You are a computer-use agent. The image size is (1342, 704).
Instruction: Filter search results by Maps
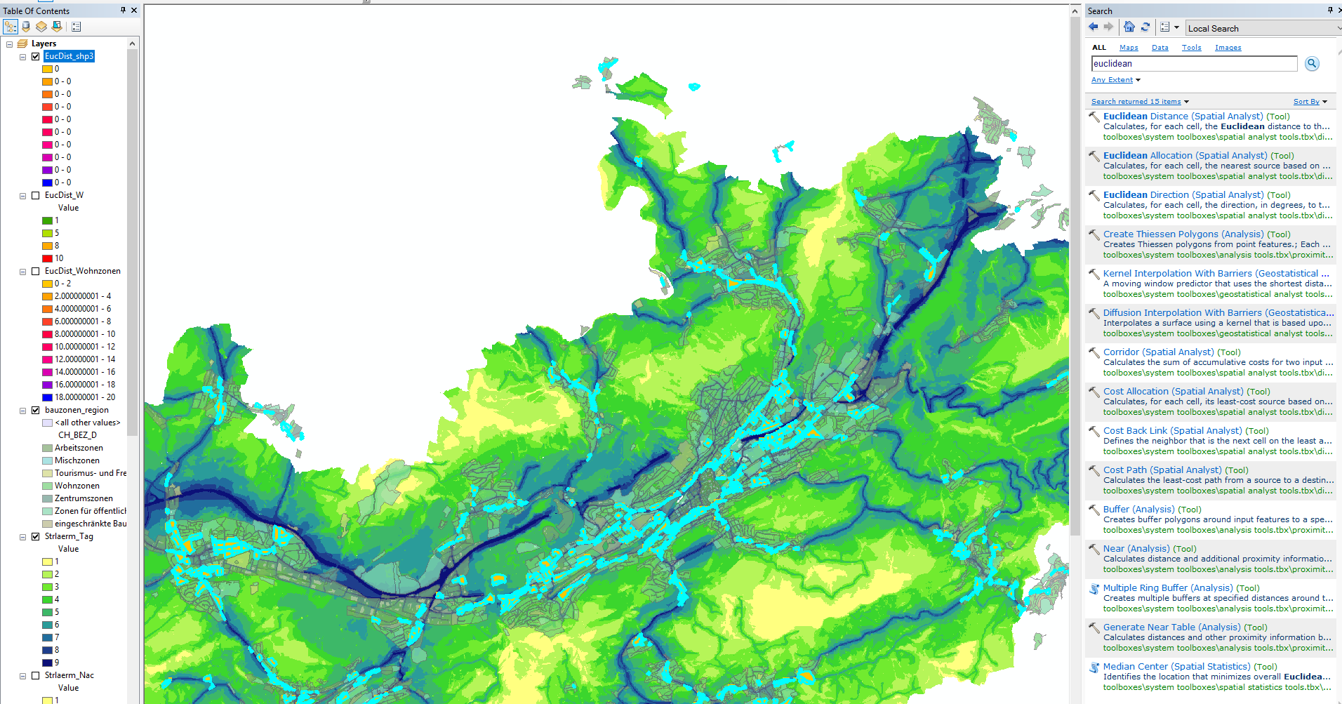point(1129,48)
